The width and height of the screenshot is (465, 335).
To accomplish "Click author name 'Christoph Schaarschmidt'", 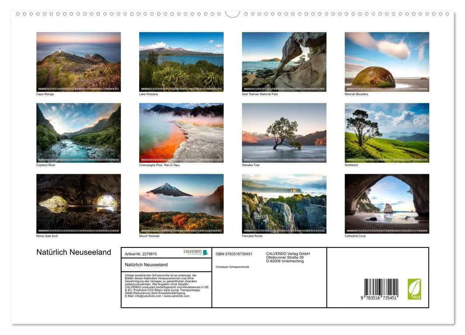I will tap(232, 267).
